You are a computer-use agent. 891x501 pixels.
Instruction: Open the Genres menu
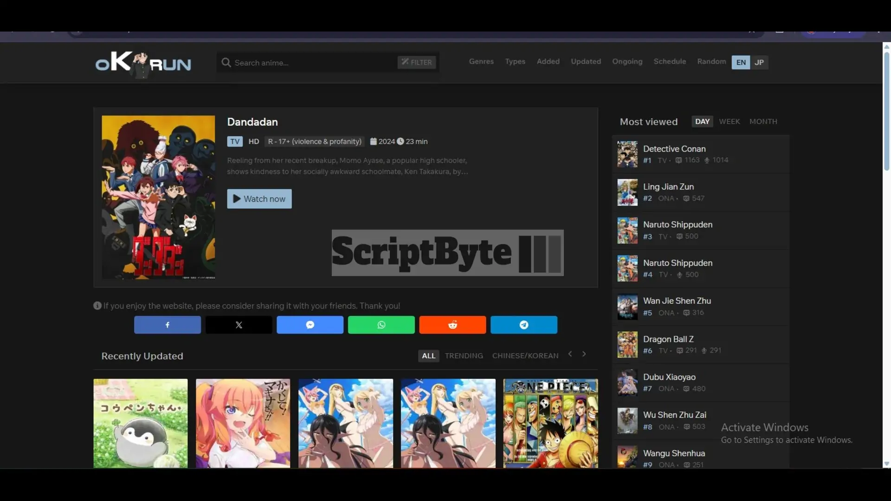pos(481,61)
